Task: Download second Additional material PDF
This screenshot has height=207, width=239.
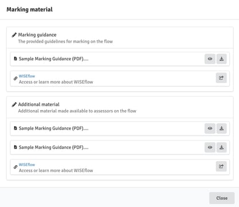Action: [x=222, y=147]
